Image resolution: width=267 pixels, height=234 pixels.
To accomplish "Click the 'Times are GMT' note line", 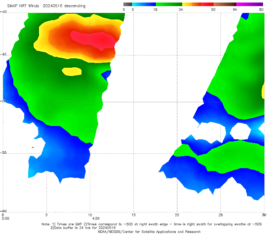I will 152,224.
